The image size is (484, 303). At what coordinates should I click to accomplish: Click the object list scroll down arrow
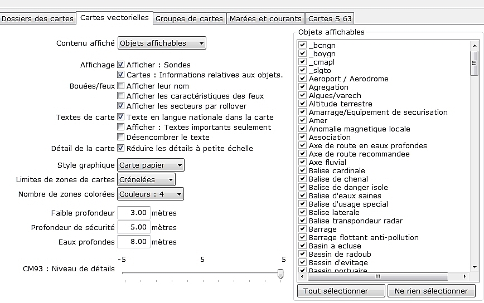[475, 267]
